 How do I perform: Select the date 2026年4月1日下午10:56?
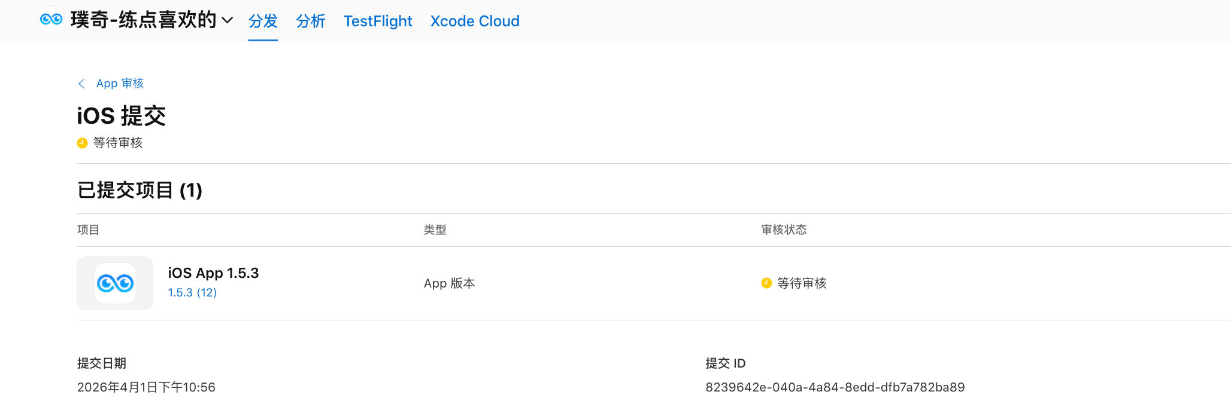146,387
